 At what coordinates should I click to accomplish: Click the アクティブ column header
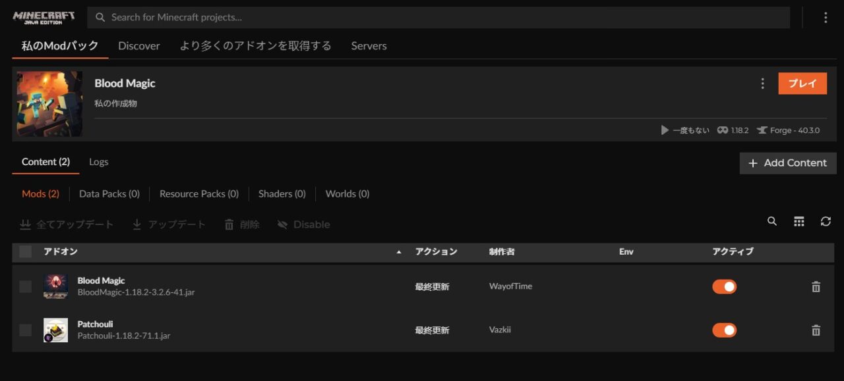[733, 251]
